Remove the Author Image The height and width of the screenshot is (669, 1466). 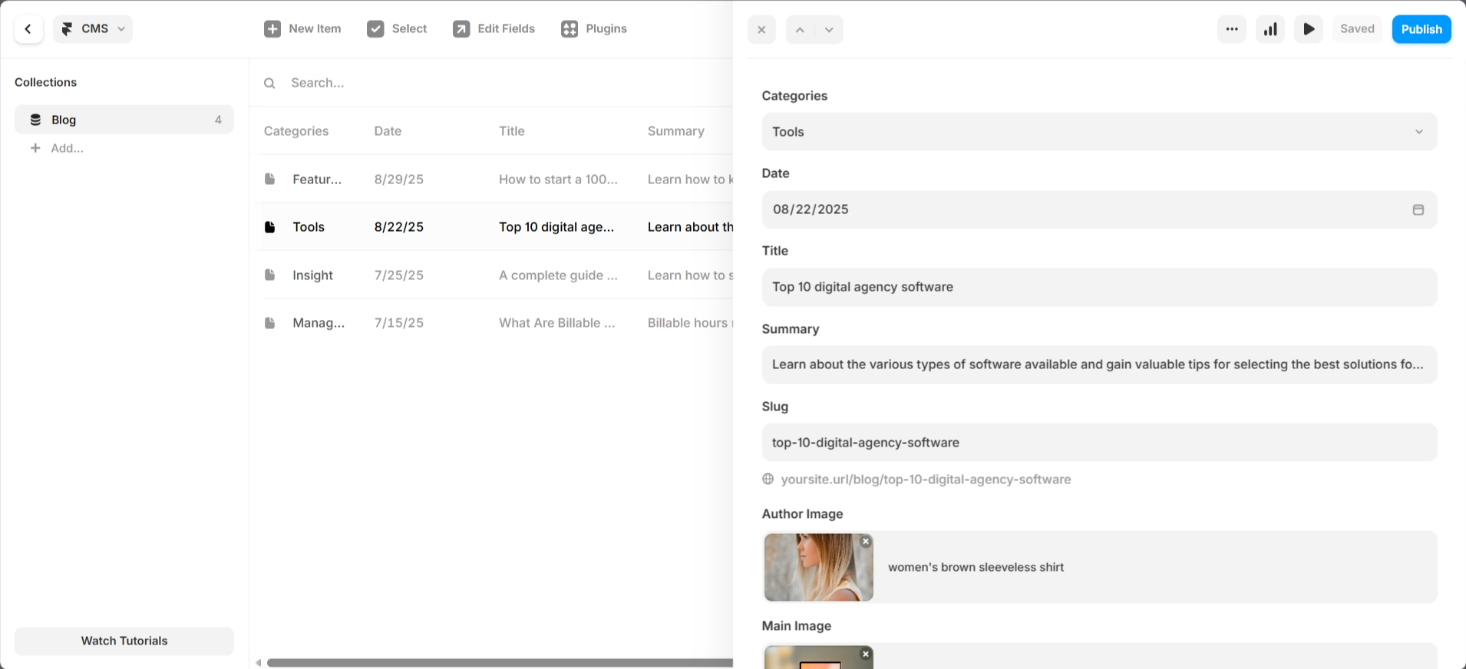tap(866, 542)
